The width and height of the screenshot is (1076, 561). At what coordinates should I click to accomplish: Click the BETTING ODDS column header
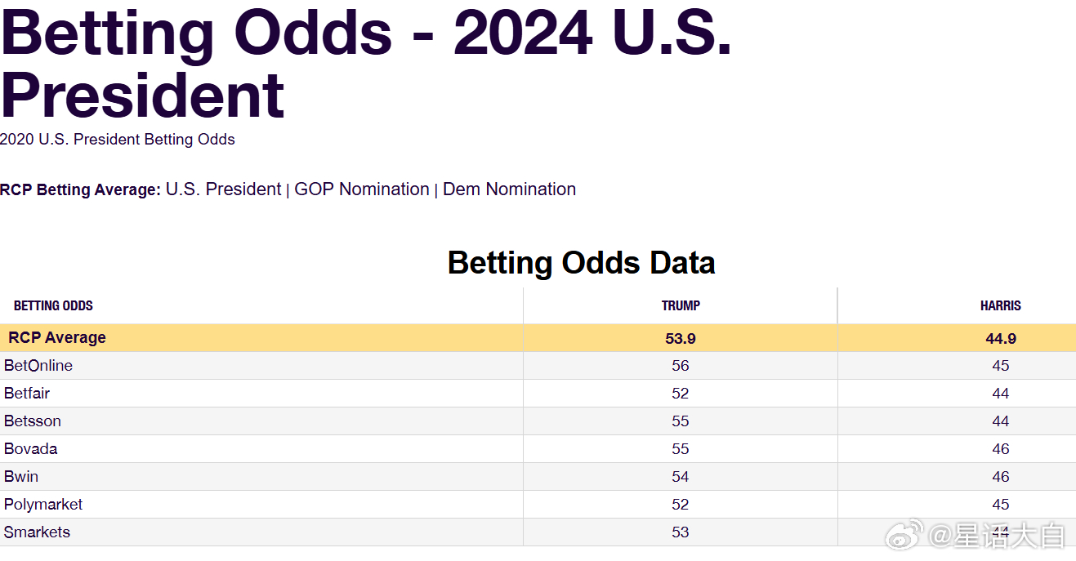53,306
